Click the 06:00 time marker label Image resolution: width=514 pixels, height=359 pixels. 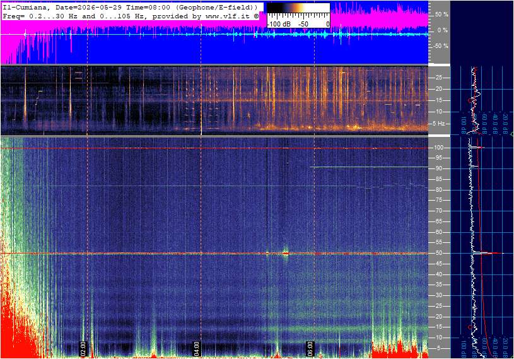310,348
